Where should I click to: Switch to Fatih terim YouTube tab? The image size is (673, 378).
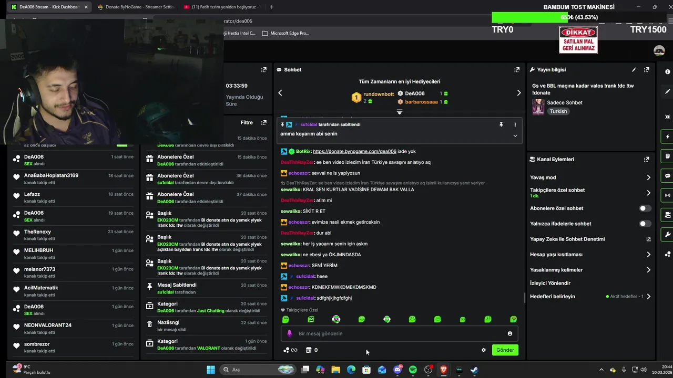tap(221, 7)
